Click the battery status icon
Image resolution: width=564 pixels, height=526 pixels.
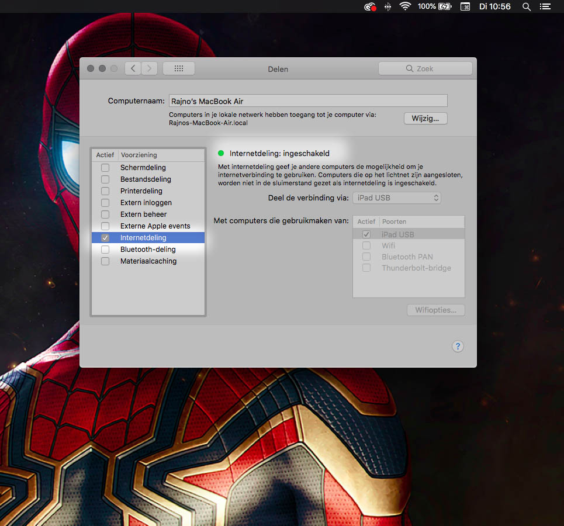tap(445, 6)
